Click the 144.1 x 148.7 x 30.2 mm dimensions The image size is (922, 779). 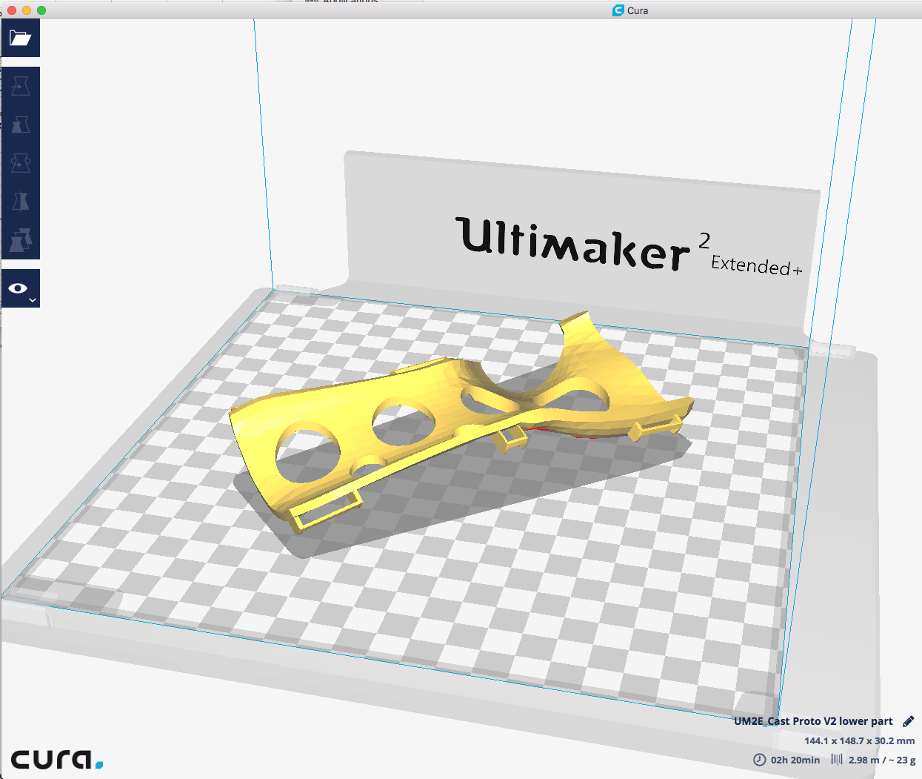[x=859, y=740]
